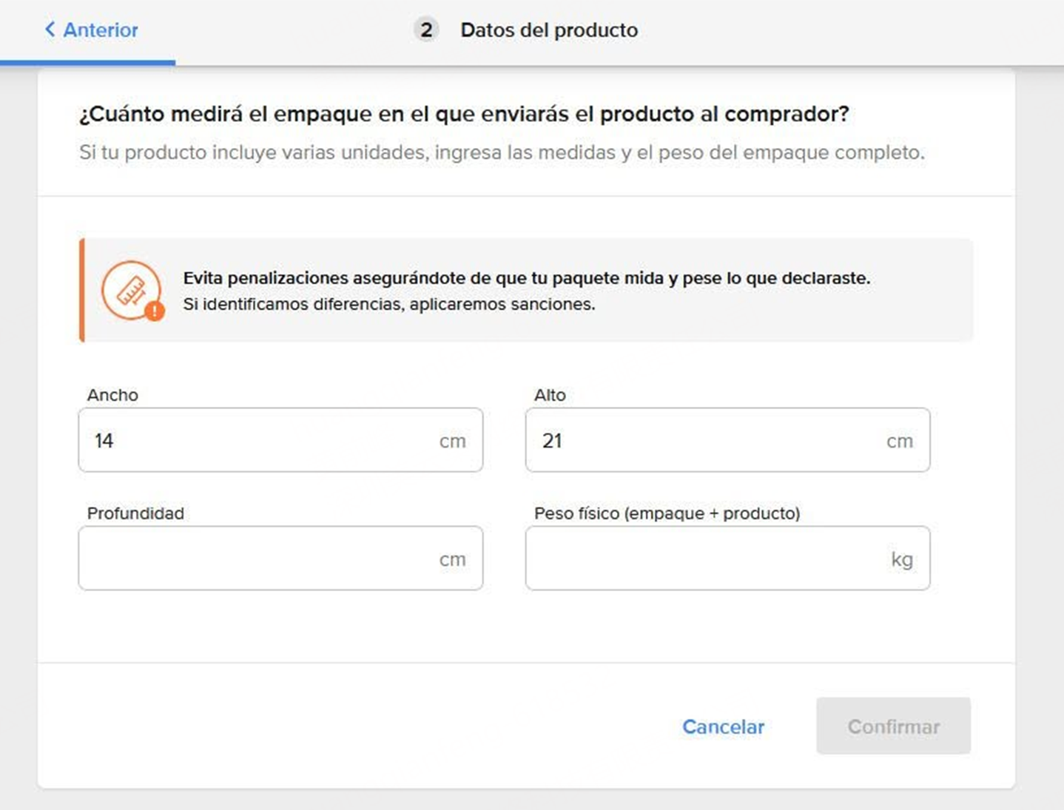The height and width of the screenshot is (810, 1064).
Task: Click the 'Datos del producto' step title
Action: pos(549,30)
